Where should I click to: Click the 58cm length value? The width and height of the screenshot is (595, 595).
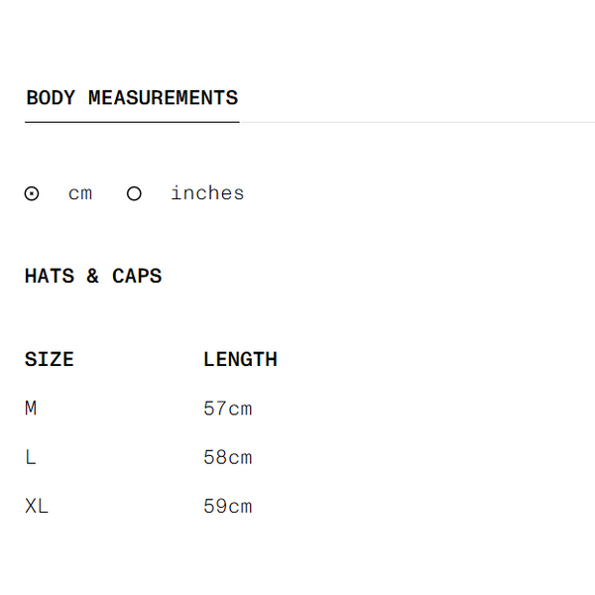click(x=228, y=458)
